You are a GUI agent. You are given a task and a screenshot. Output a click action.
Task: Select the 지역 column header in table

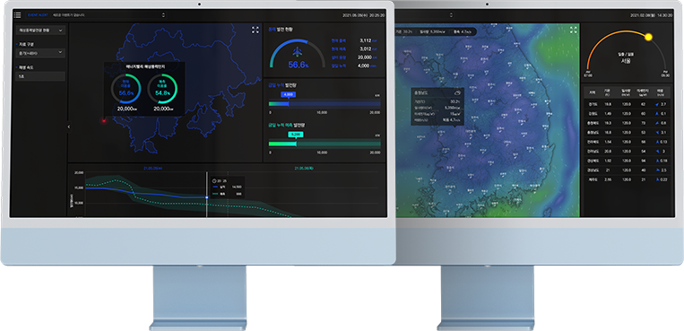coord(592,93)
